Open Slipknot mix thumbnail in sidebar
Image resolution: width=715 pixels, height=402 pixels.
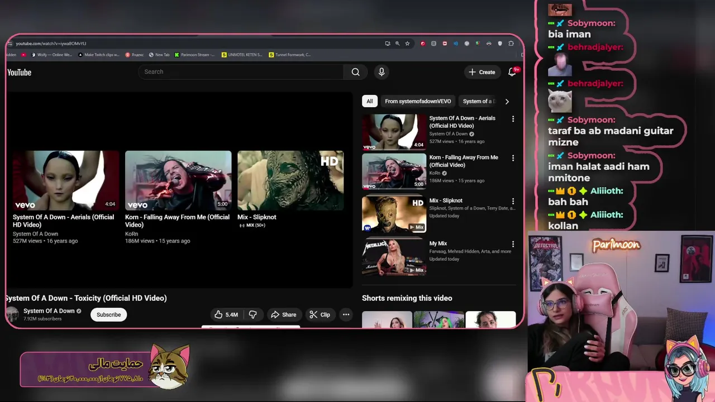tap(394, 214)
